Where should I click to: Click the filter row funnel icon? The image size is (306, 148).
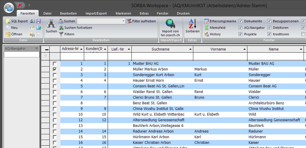[45, 56]
